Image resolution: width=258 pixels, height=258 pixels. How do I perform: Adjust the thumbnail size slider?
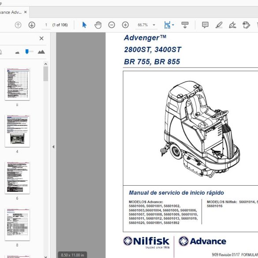click(27, 52)
